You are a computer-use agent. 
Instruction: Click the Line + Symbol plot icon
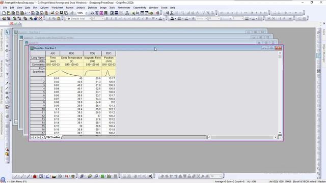[29, 176]
